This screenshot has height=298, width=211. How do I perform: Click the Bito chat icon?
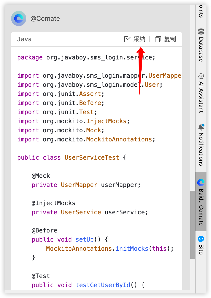(x=201, y=239)
